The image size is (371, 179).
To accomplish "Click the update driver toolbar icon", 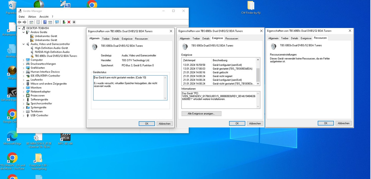I will coord(64,22).
